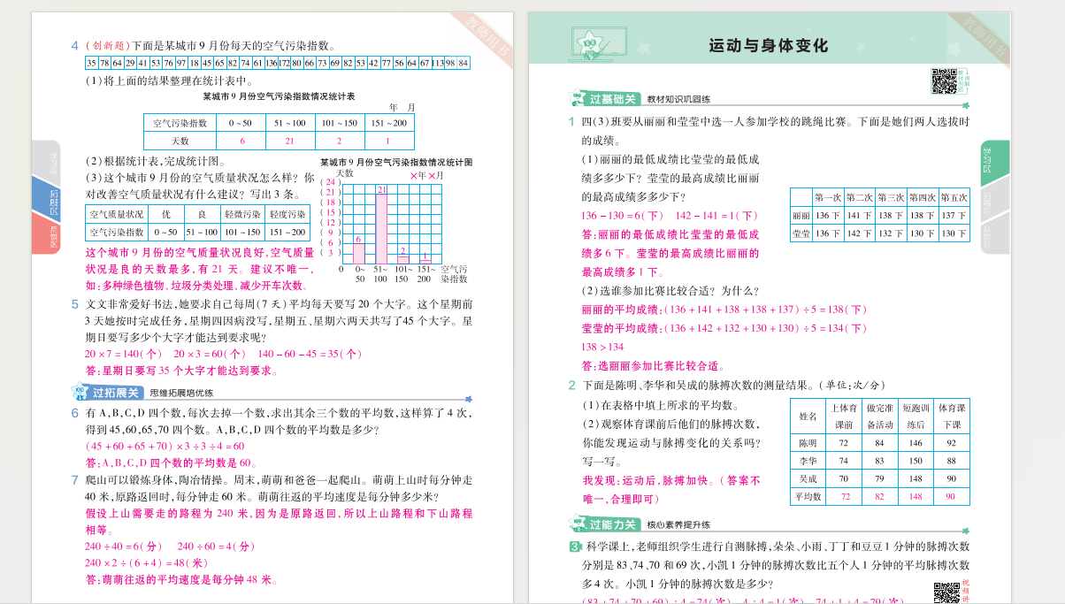Click the 146 cell in the pulse table
The image size is (1065, 604).
[916, 442]
